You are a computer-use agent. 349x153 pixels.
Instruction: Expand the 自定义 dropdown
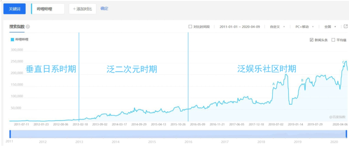[x=278, y=27]
